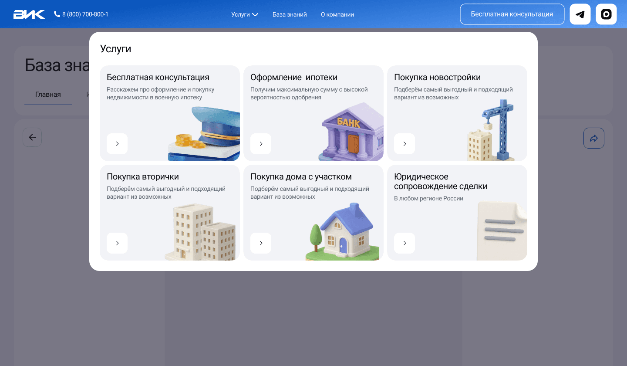Click the share icon on the right

click(x=593, y=138)
